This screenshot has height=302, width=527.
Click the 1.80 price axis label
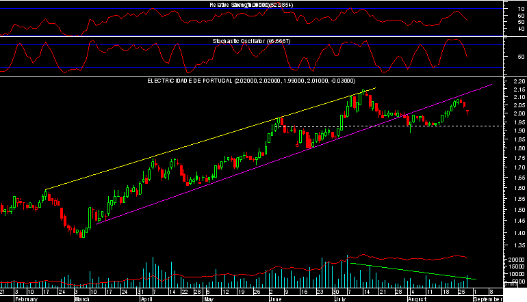click(x=519, y=148)
